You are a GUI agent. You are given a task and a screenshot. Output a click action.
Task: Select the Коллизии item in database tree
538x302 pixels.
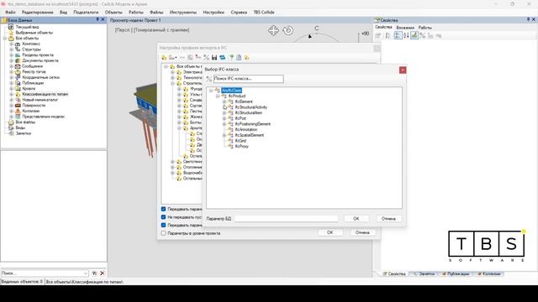(31, 111)
